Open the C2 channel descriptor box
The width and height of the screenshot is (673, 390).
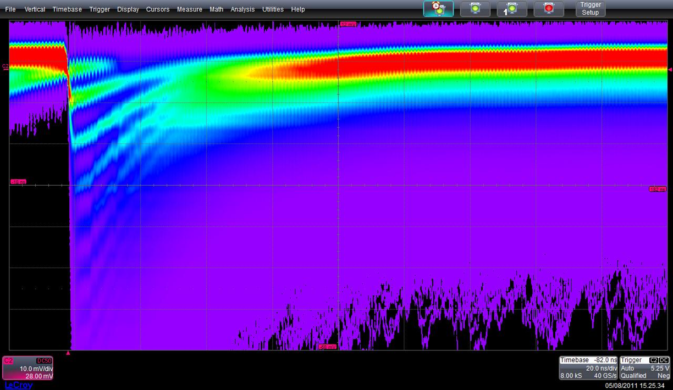27,368
